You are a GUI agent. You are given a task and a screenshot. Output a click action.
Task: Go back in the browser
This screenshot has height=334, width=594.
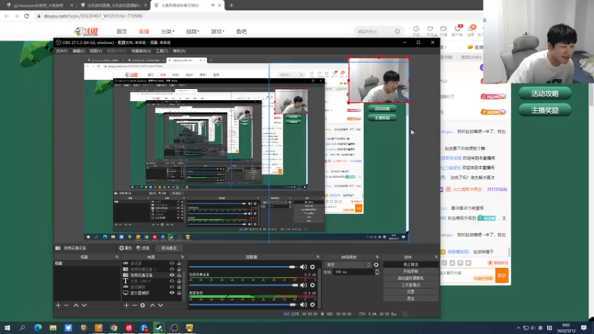pyautogui.click(x=7, y=16)
